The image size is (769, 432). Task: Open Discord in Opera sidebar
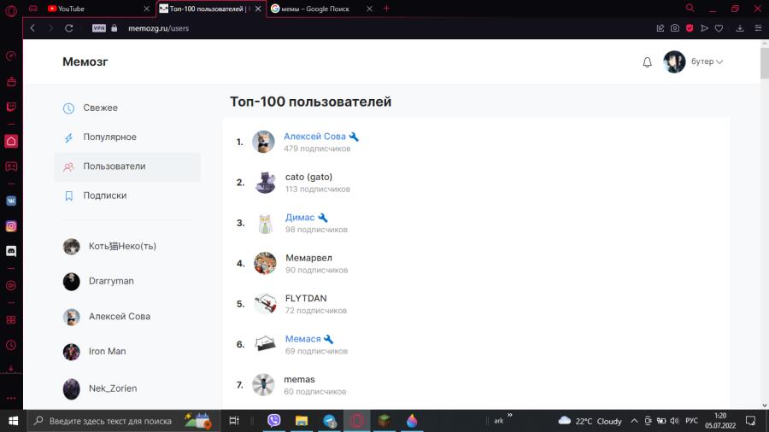point(11,251)
